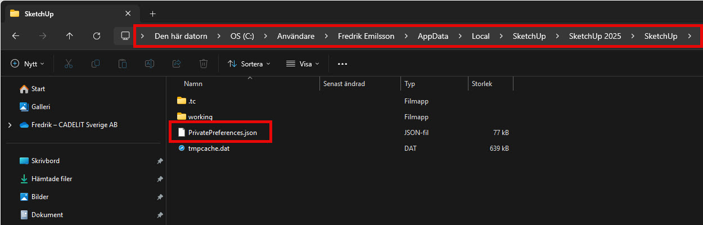Click the Paste clipboard icon
The image size is (703, 225).
tap(123, 64)
